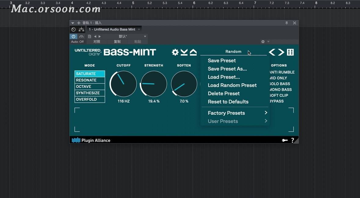Click the routing tree icon in plugin header
This screenshot has height=198, width=360.
[81, 29]
